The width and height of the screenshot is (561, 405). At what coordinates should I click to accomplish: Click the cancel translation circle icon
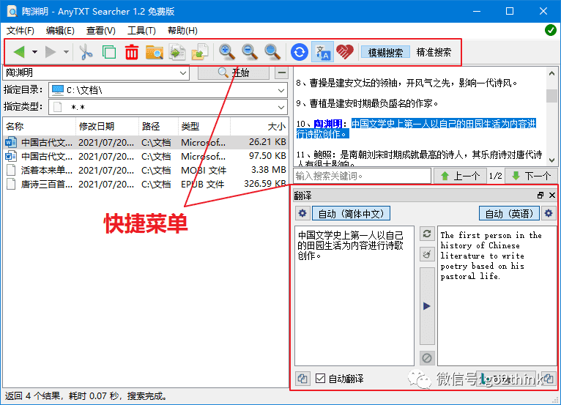pos(427,358)
